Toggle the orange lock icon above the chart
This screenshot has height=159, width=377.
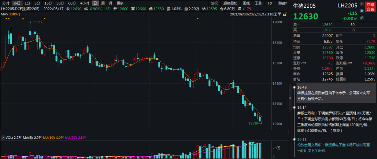point(285,14)
